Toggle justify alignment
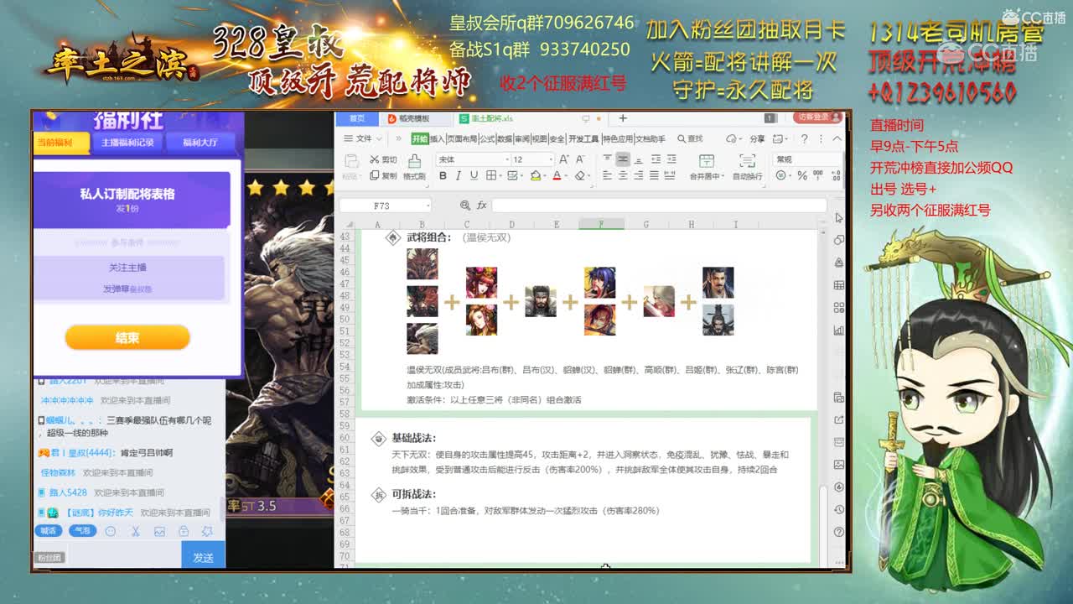The width and height of the screenshot is (1073, 604). tap(655, 176)
